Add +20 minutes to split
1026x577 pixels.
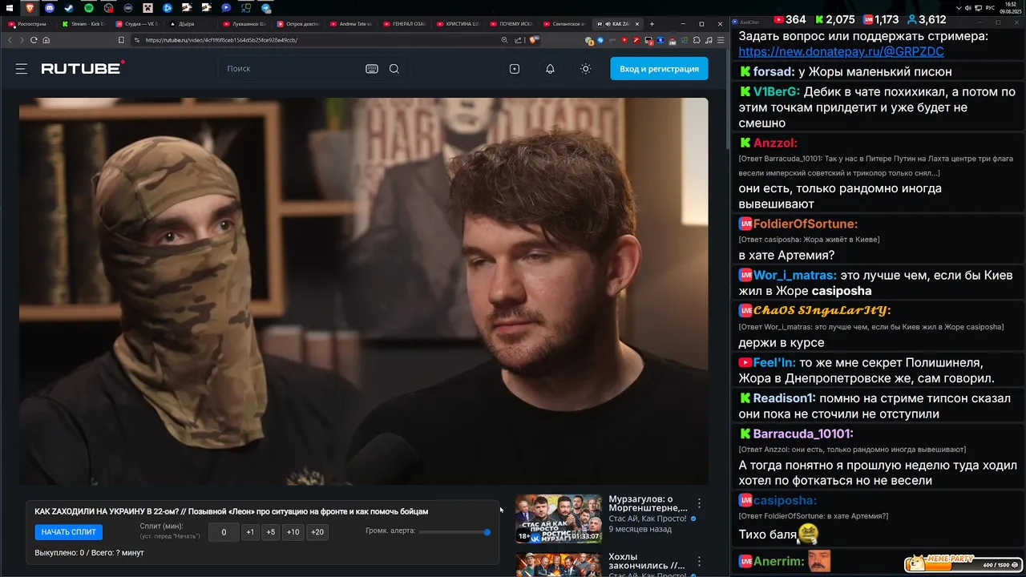point(317,532)
